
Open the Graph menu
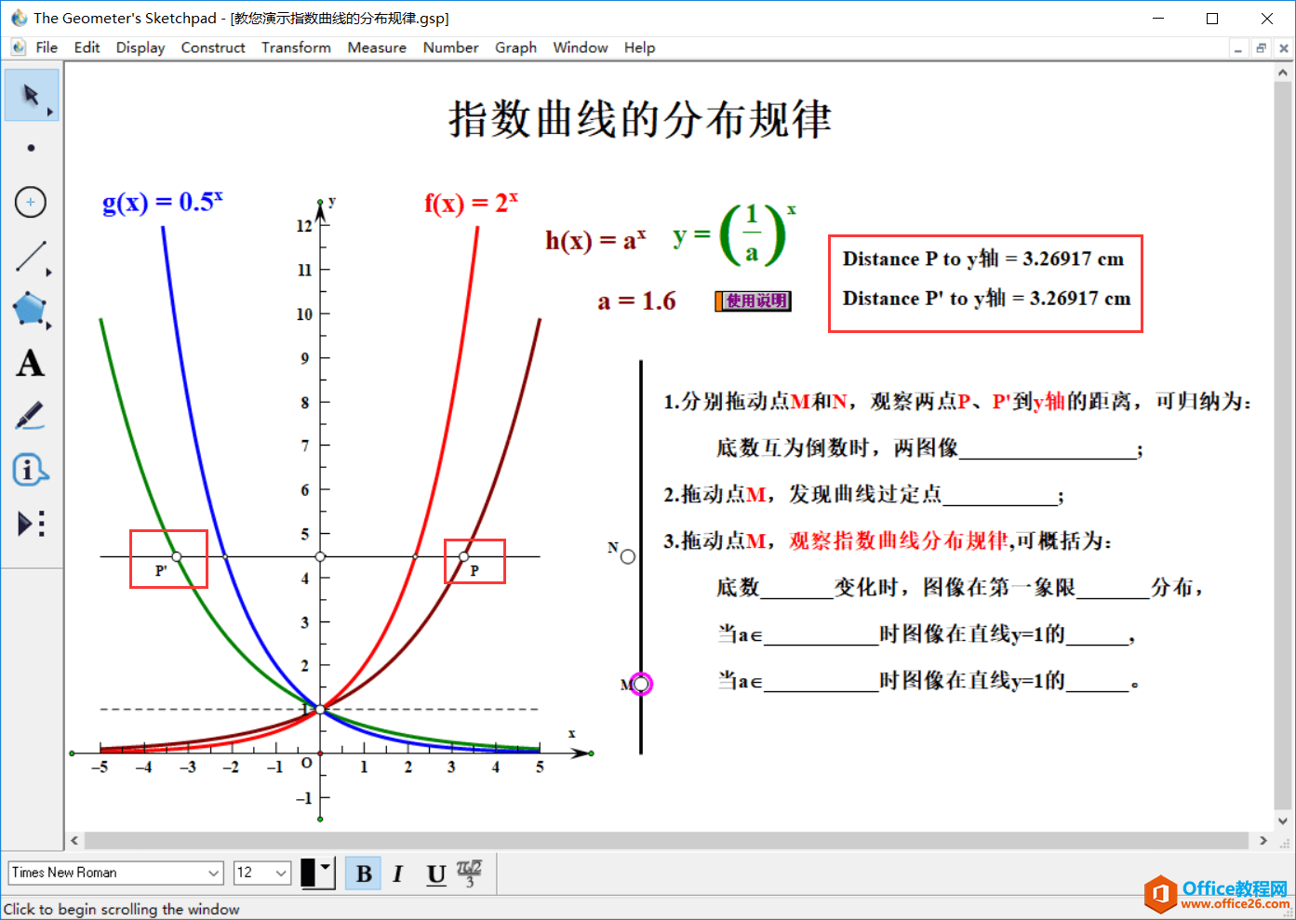tap(515, 47)
